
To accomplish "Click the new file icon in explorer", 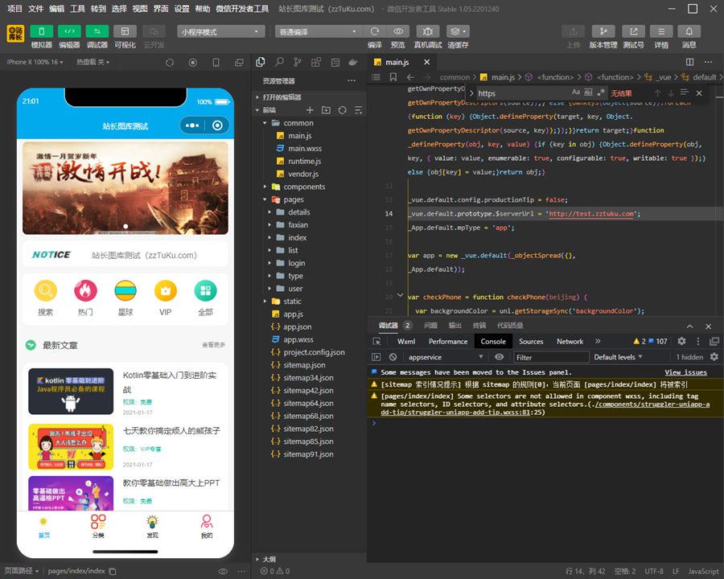I will click(310, 110).
